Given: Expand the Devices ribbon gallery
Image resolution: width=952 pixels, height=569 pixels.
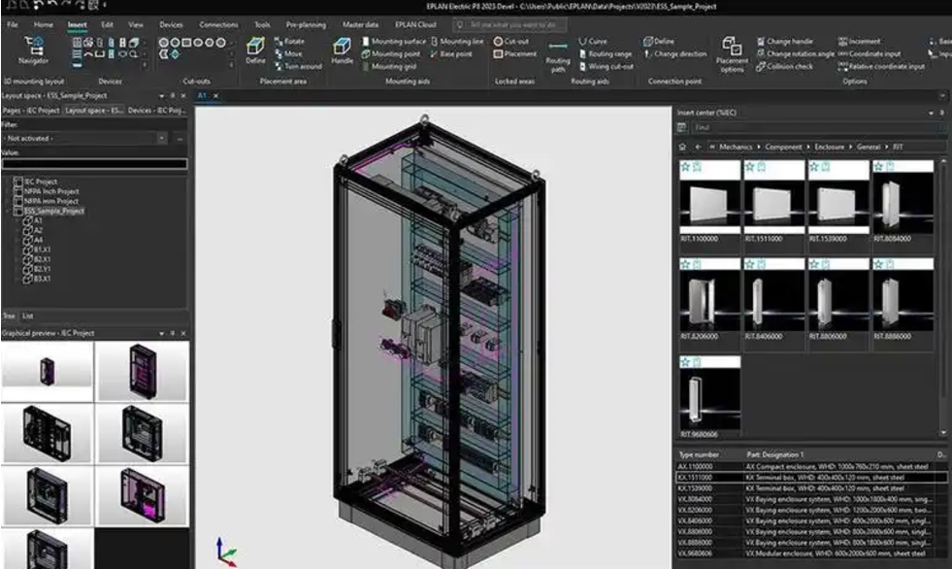Looking at the screenshot, I should click(x=145, y=64).
